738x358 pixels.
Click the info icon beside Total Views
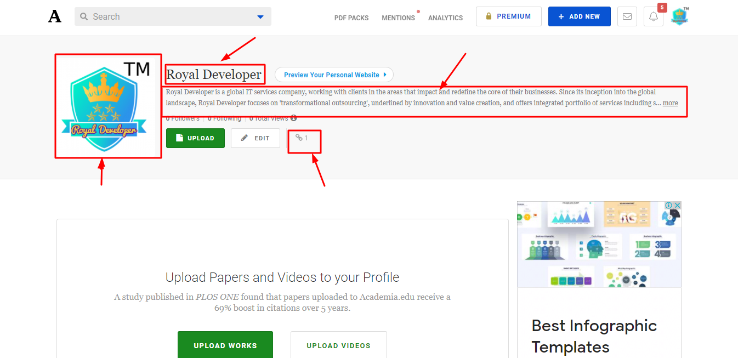coord(294,118)
